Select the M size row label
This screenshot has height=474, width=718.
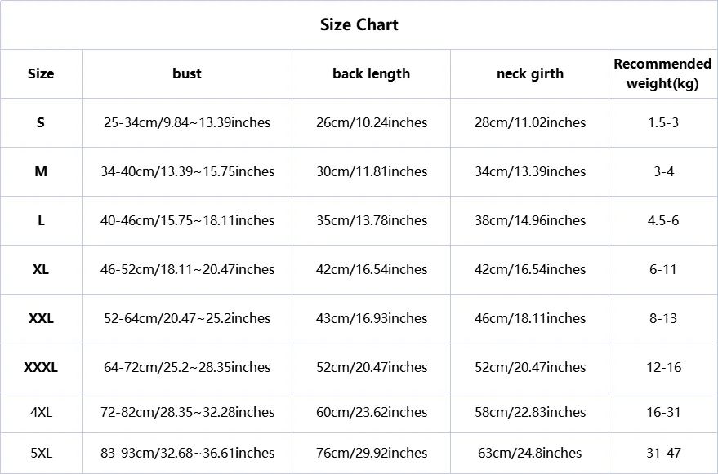coord(41,171)
